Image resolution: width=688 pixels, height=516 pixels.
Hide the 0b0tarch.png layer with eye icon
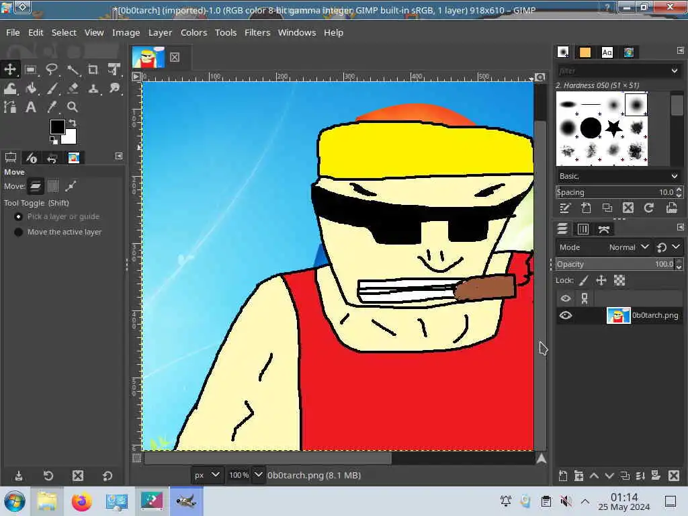click(x=566, y=315)
